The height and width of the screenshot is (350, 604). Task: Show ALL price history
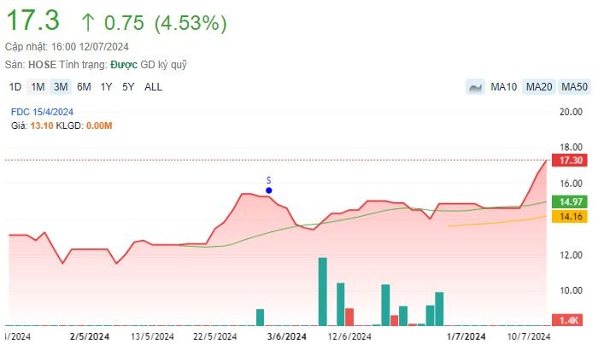(x=153, y=86)
